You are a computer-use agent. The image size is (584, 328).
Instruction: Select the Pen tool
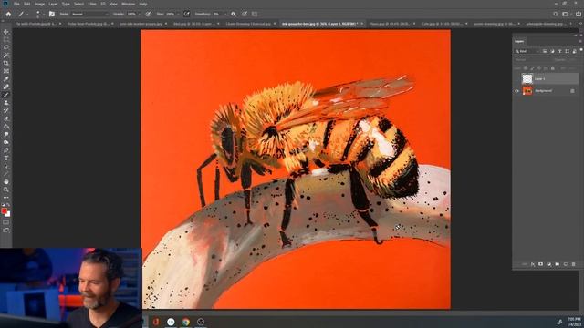(6, 150)
